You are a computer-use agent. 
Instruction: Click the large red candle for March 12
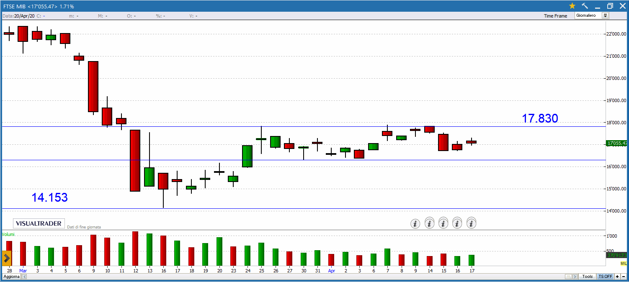click(x=135, y=161)
